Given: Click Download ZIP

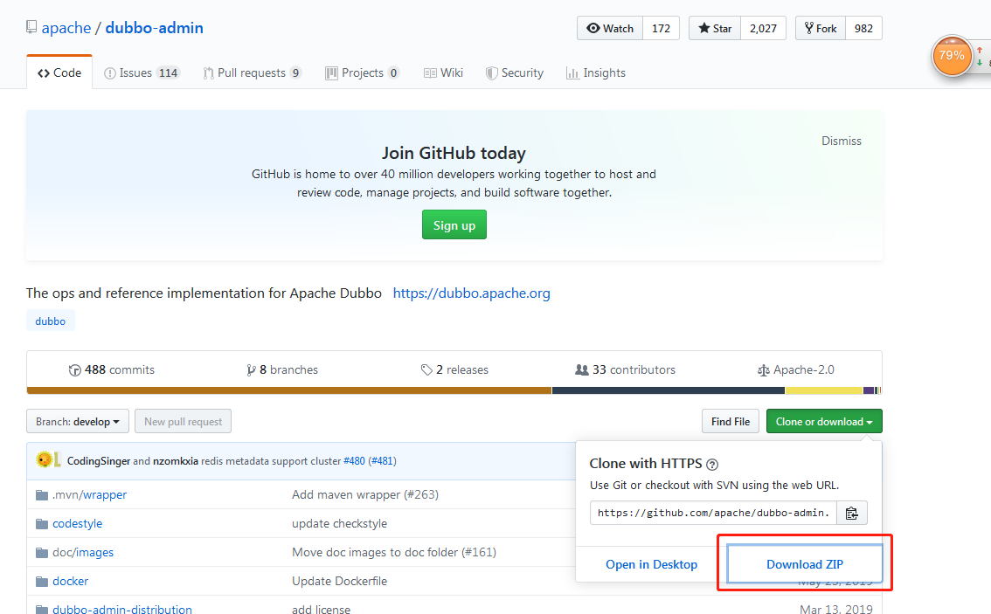Looking at the screenshot, I should (x=805, y=564).
